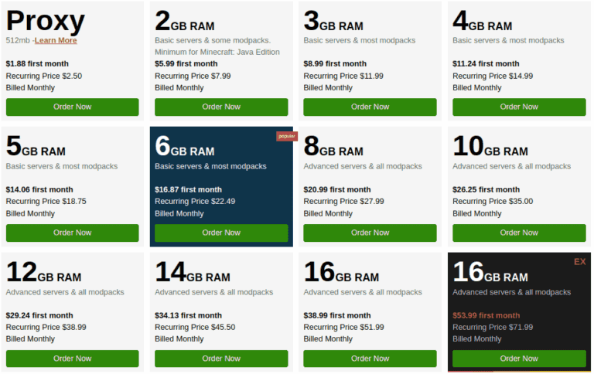Image resolution: width=594 pixels, height=374 pixels.
Task: Click Recurring Price $11.99 text
Action: tap(343, 76)
